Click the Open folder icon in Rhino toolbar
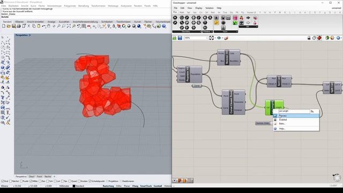 click(x=9, y=26)
